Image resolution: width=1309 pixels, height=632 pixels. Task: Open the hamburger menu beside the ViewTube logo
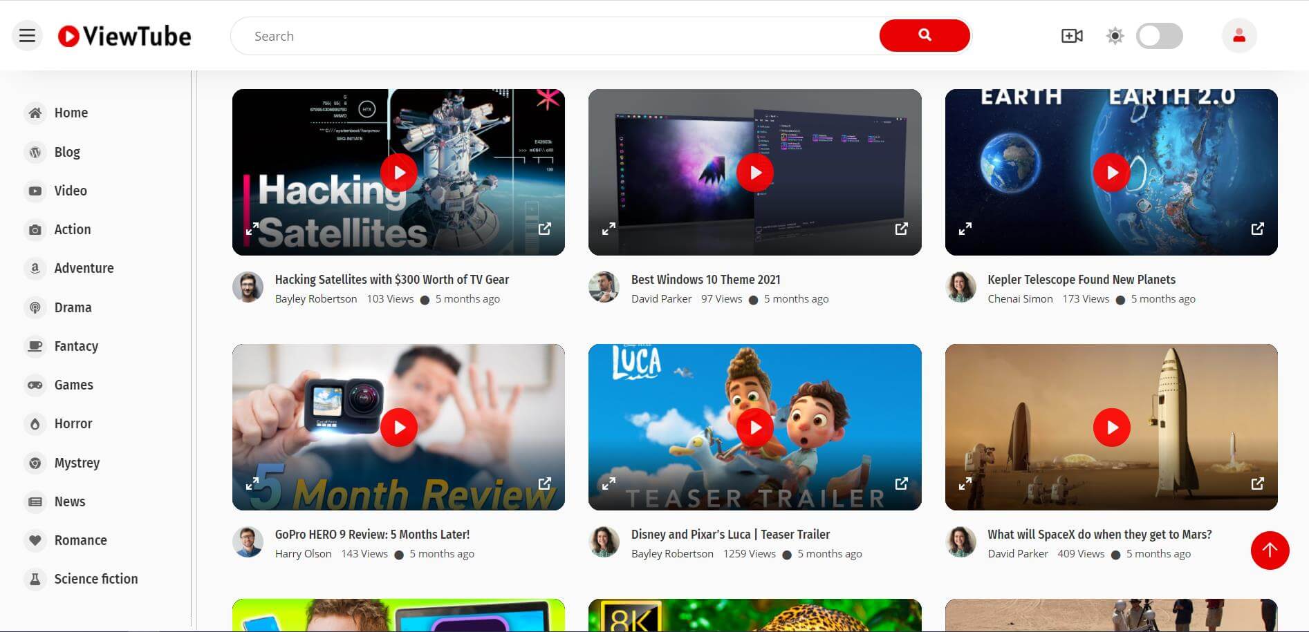[x=27, y=36]
